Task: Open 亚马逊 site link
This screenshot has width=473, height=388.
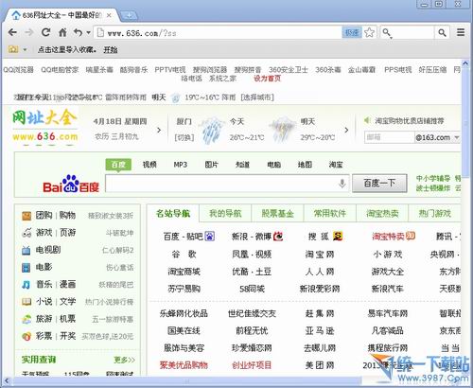Action: point(320,331)
